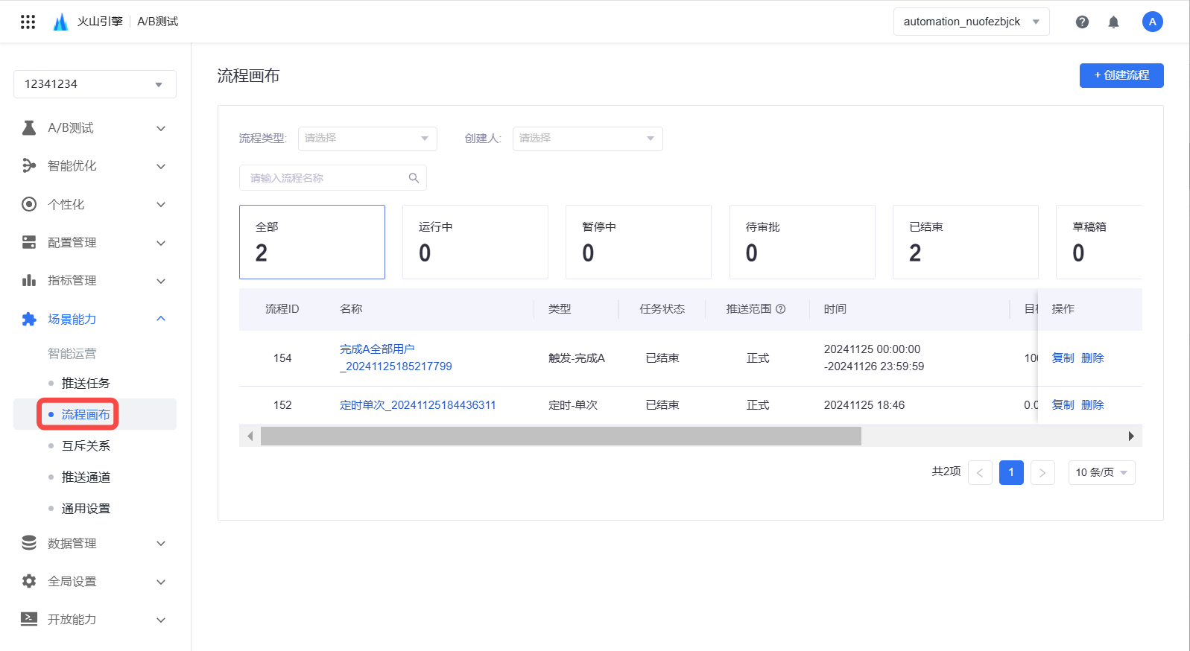Image resolution: width=1190 pixels, height=651 pixels.
Task: Click 复制 for flow 154
Action: [x=1063, y=358]
